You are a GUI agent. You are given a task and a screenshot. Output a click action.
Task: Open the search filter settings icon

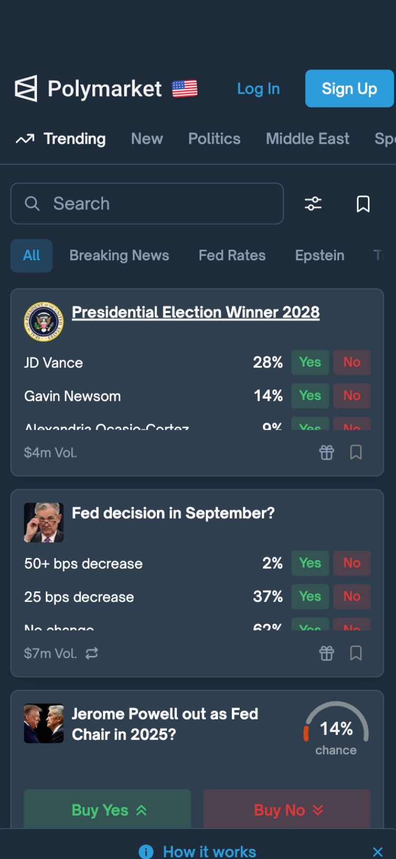pos(313,204)
